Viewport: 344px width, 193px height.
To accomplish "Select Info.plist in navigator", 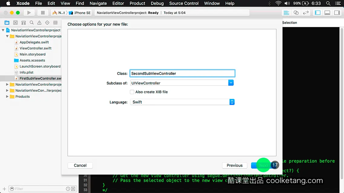I will [26, 72].
